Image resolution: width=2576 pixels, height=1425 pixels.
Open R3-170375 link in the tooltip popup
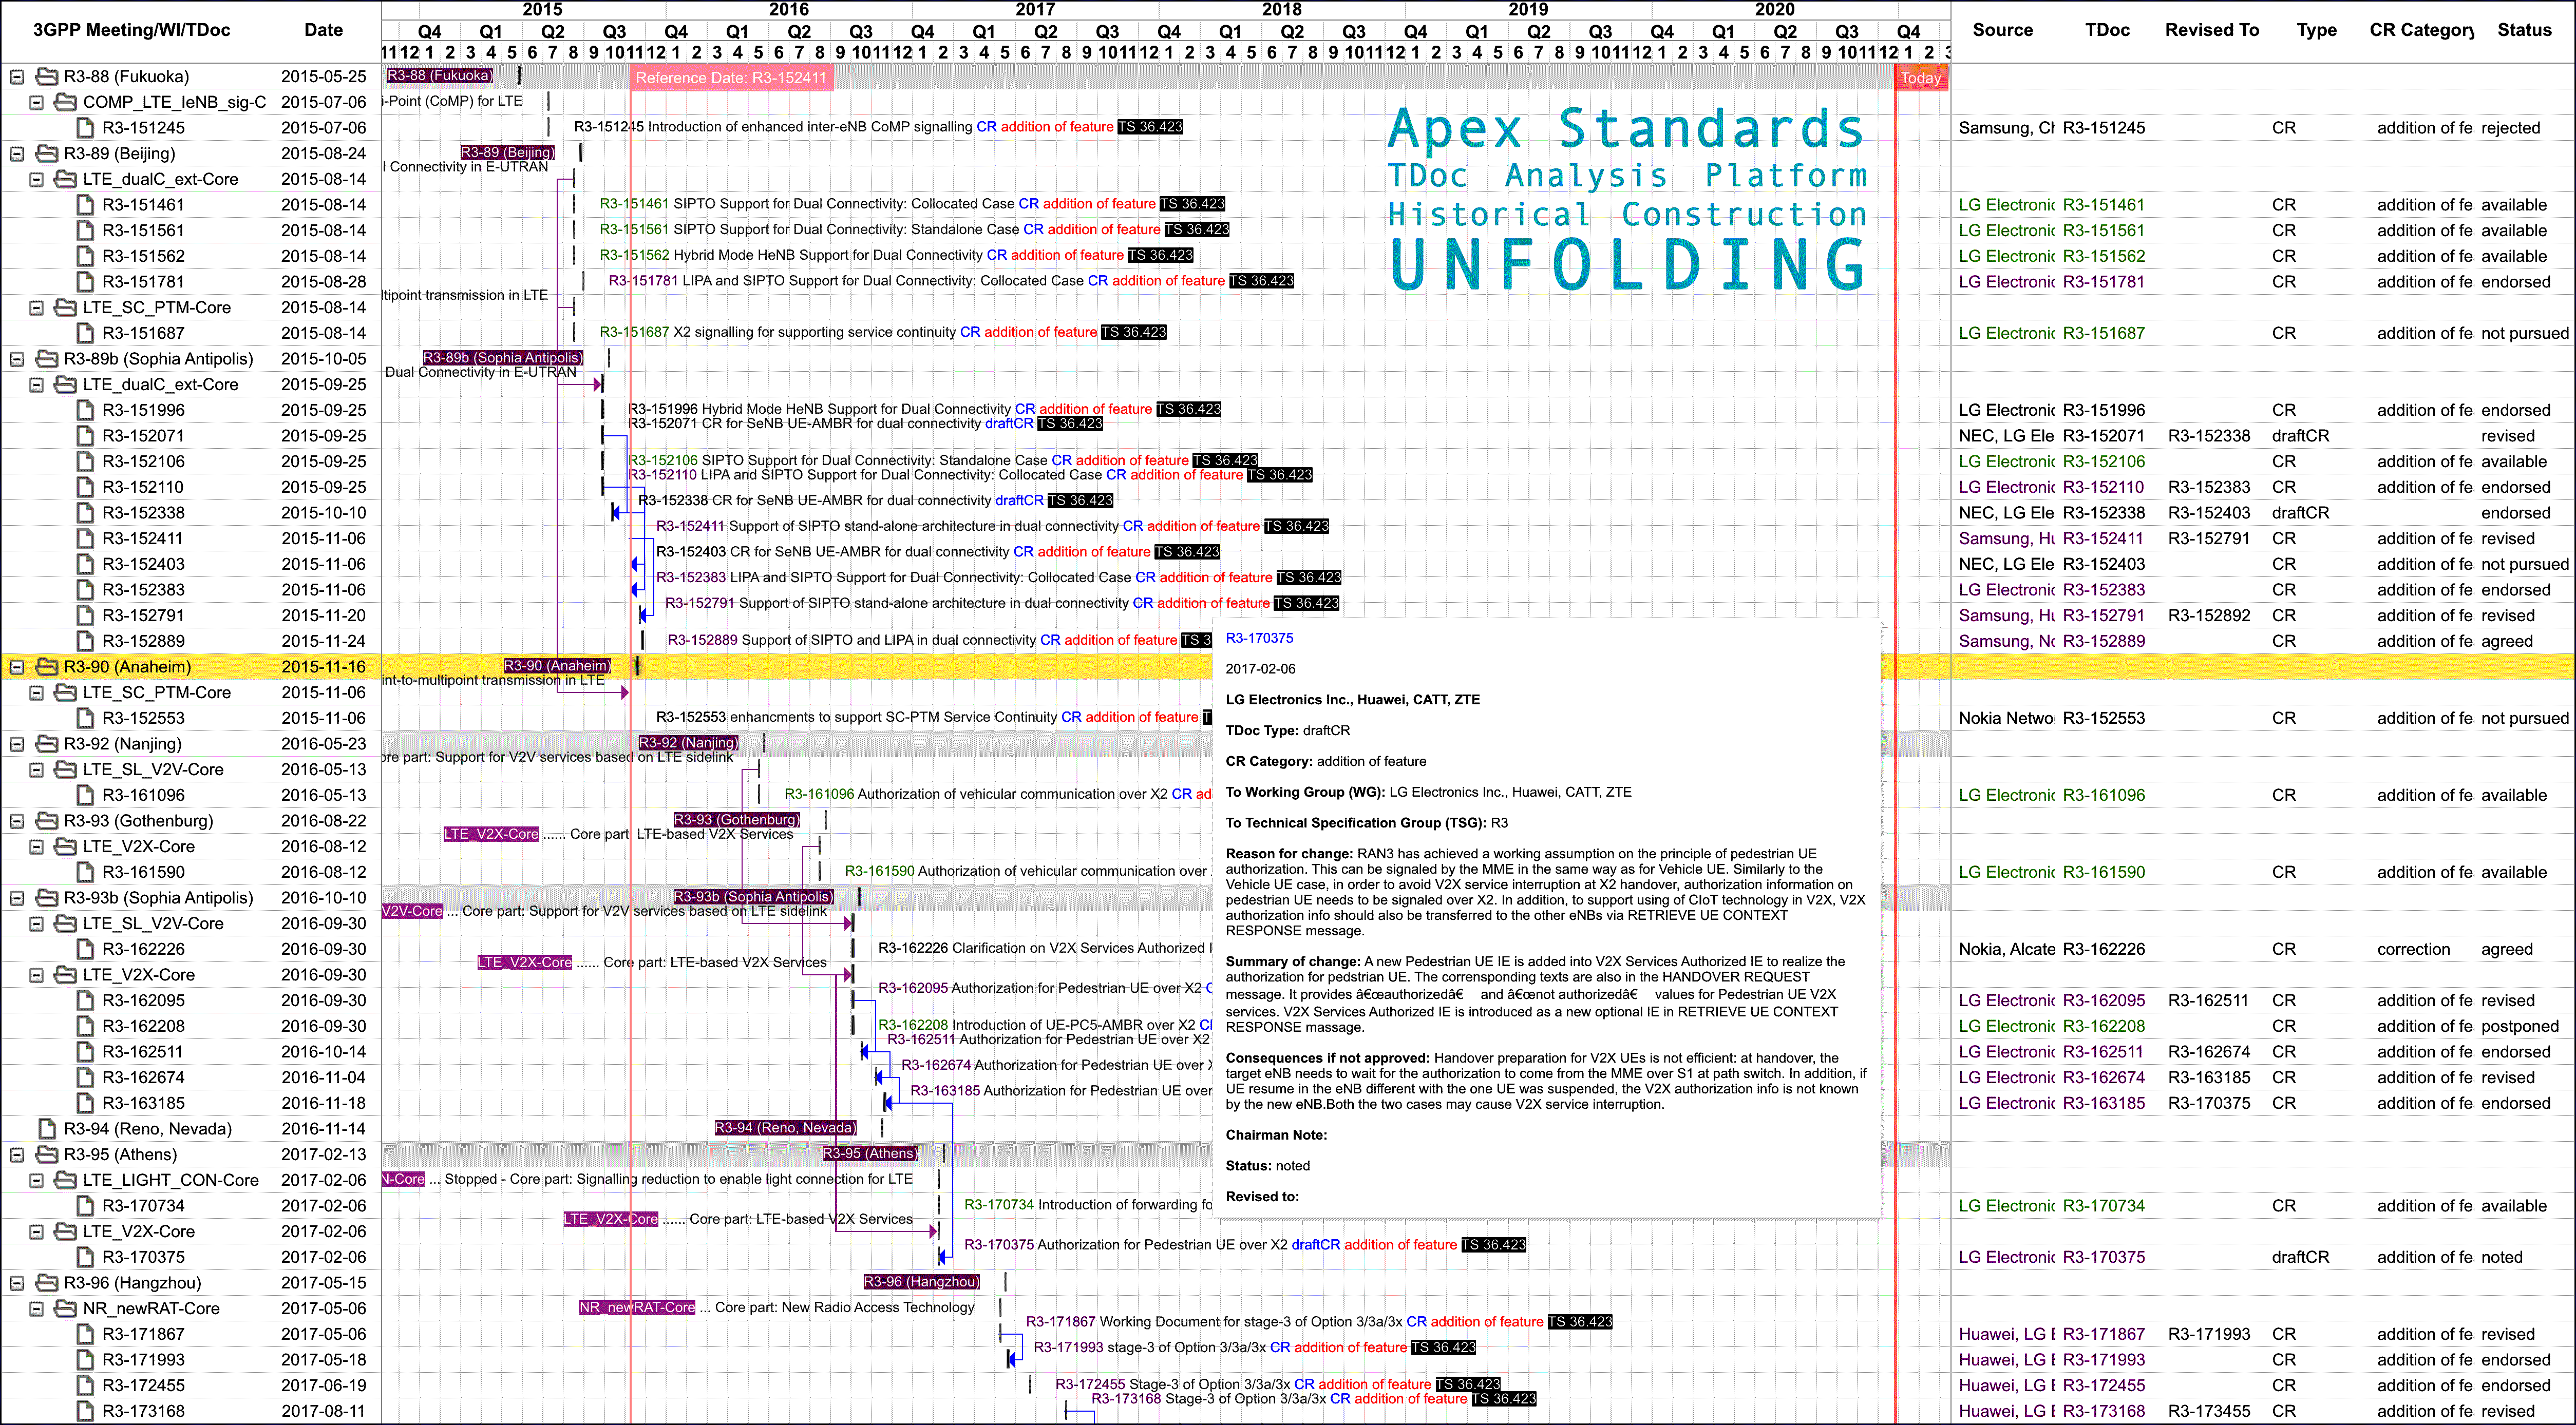[x=1259, y=639]
